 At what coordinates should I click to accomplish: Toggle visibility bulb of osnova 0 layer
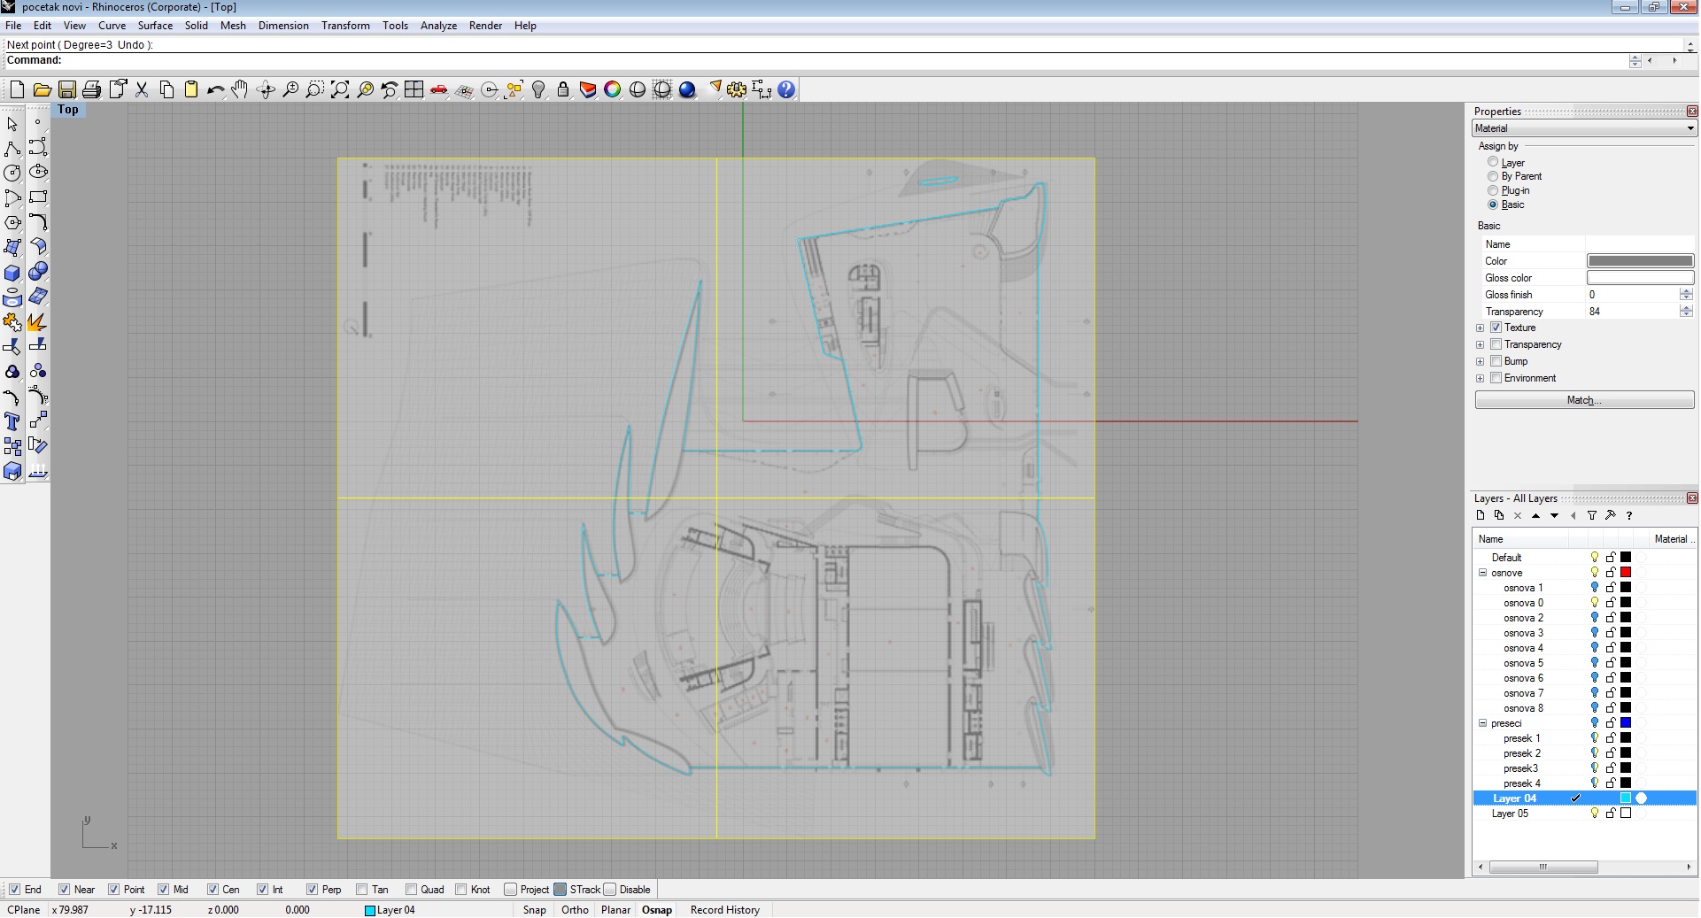pyautogui.click(x=1595, y=603)
